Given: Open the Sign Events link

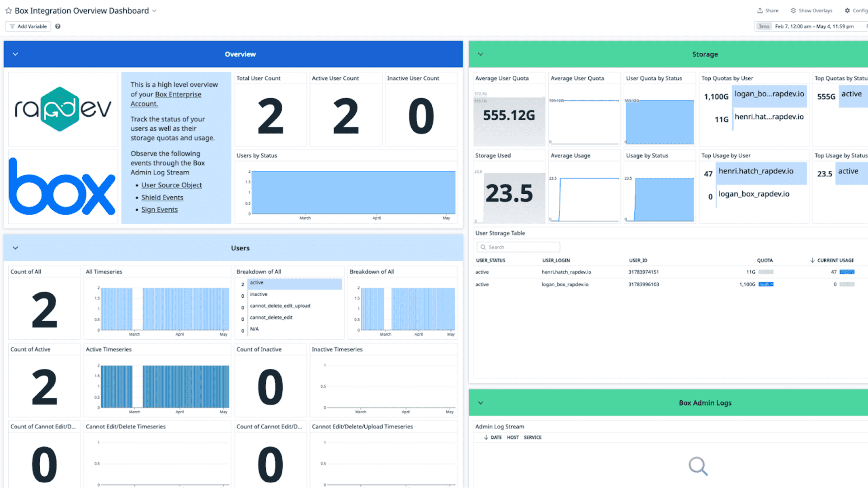Looking at the screenshot, I should click(x=159, y=209).
